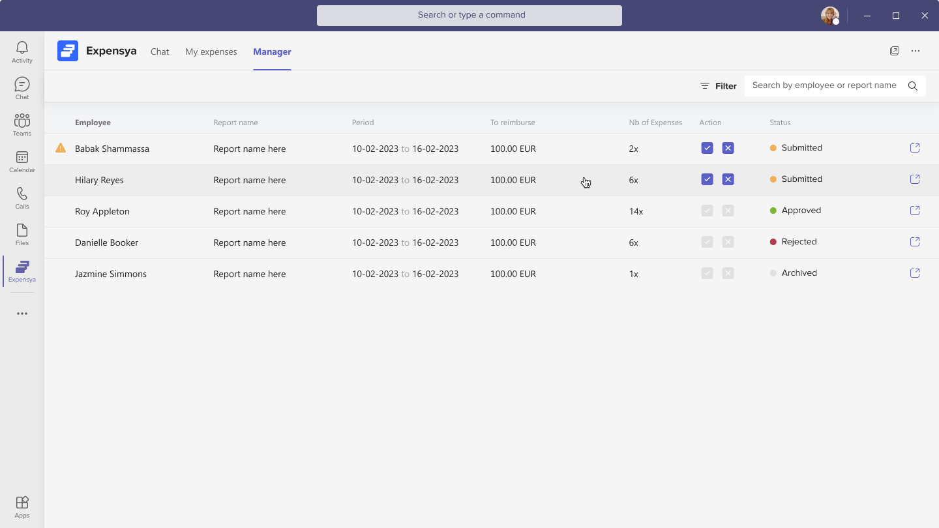Go to Calls in the sidebar
The height and width of the screenshot is (528, 939).
click(22, 198)
